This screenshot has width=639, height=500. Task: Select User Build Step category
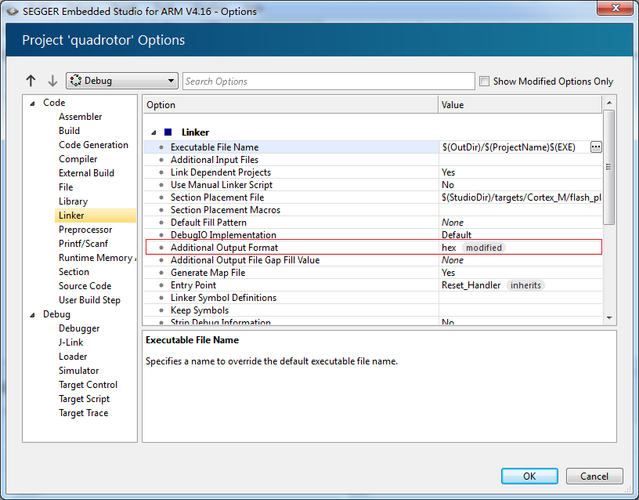(89, 300)
